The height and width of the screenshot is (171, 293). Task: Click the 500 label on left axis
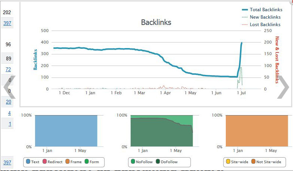[x=45, y=31]
